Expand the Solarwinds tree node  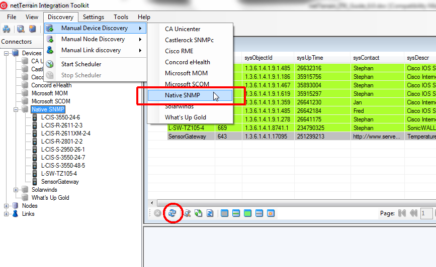coord(16,190)
